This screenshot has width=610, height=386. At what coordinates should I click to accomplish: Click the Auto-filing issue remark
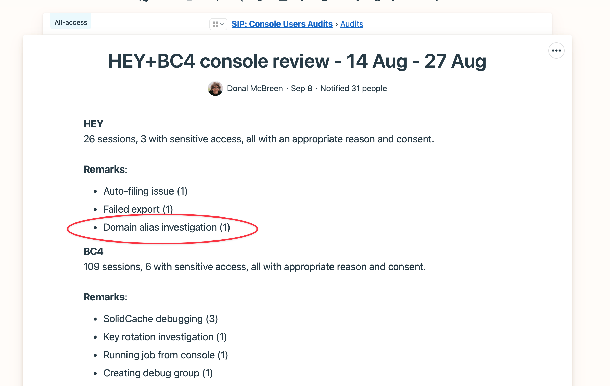click(x=145, y=191)
